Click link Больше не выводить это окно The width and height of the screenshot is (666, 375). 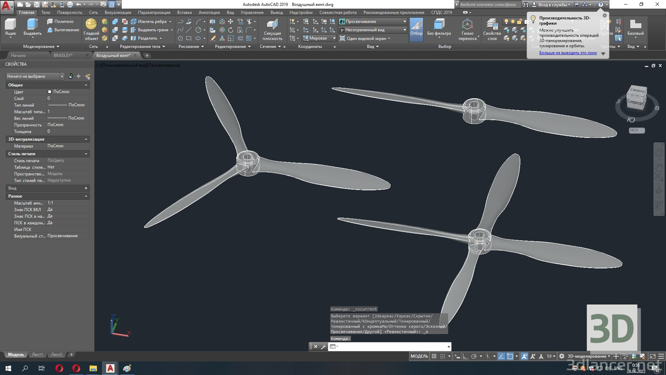point(568,53)
